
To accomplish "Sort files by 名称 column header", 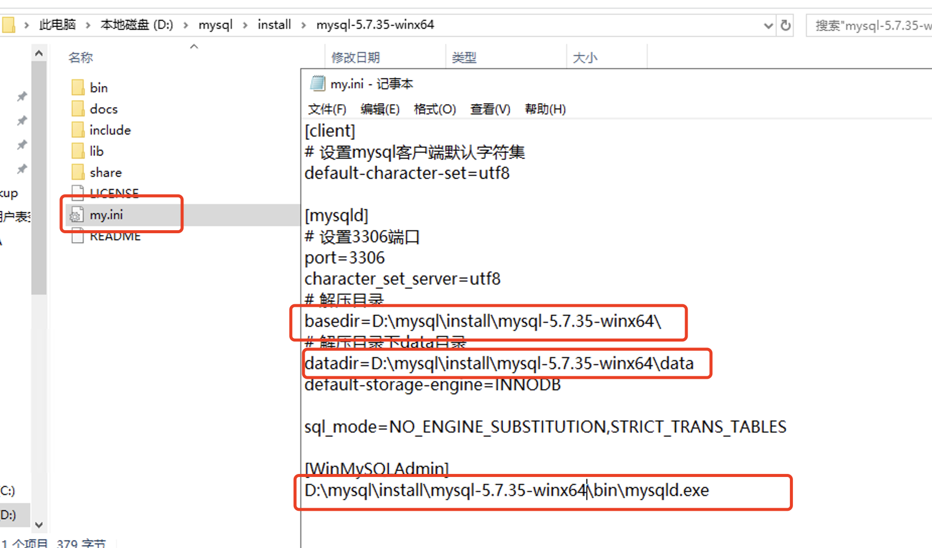I will [x=81, y=57].
